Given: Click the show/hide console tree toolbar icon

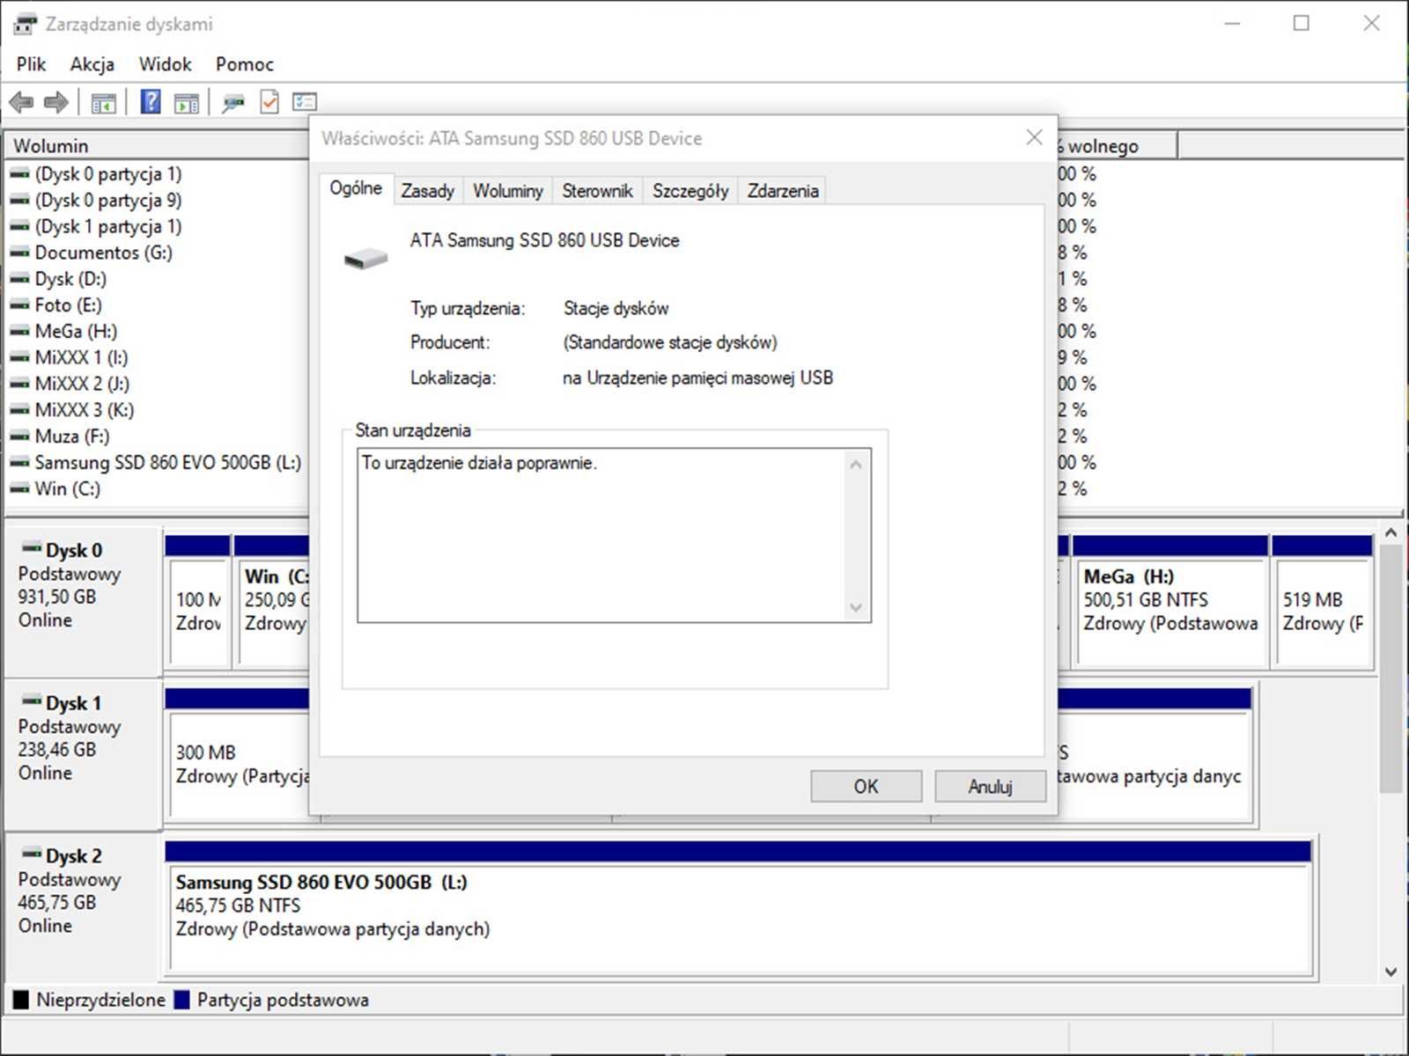Looking at the screenshot, I should (104, 103).
